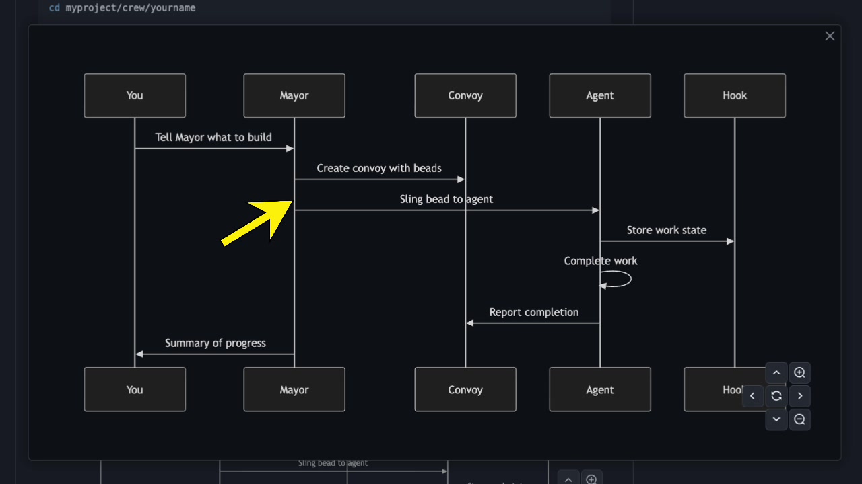
Task: Click the cd myproject/crew/yourname command text
Action: click(121, 7)
